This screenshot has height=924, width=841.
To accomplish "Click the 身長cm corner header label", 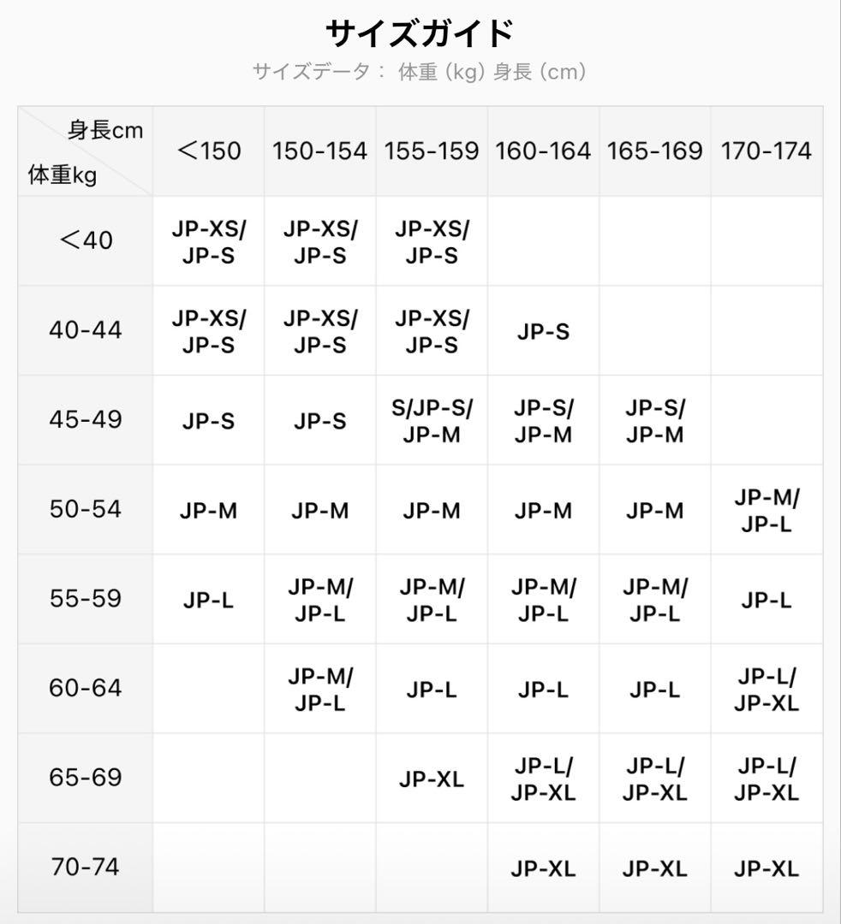I will click(105, 130).
